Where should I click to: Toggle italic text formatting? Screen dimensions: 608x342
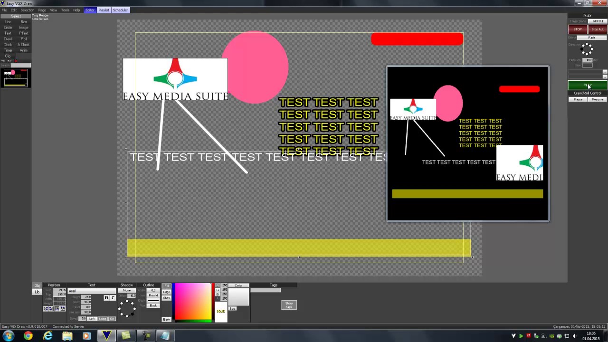pos(113,298)
